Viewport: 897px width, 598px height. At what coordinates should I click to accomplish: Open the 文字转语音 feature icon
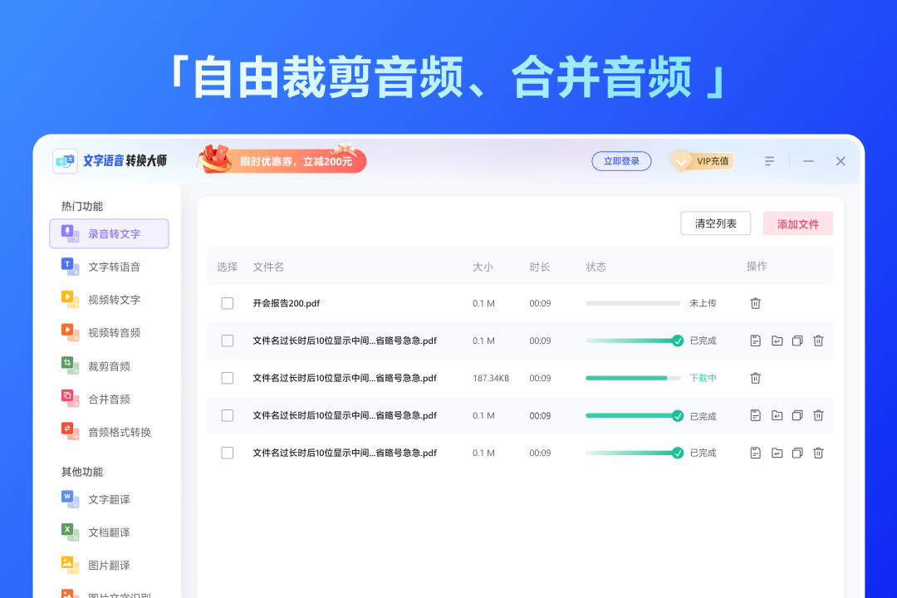pyautogui.click(x=69, y=266)
